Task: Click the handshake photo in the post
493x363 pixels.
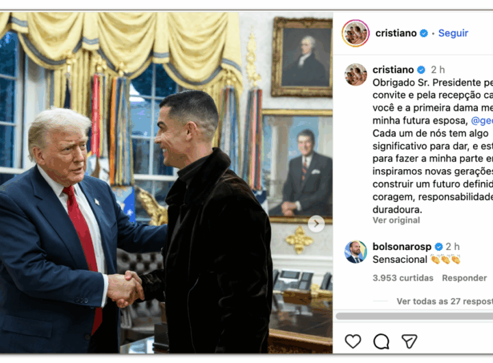Action: (166, 182)
